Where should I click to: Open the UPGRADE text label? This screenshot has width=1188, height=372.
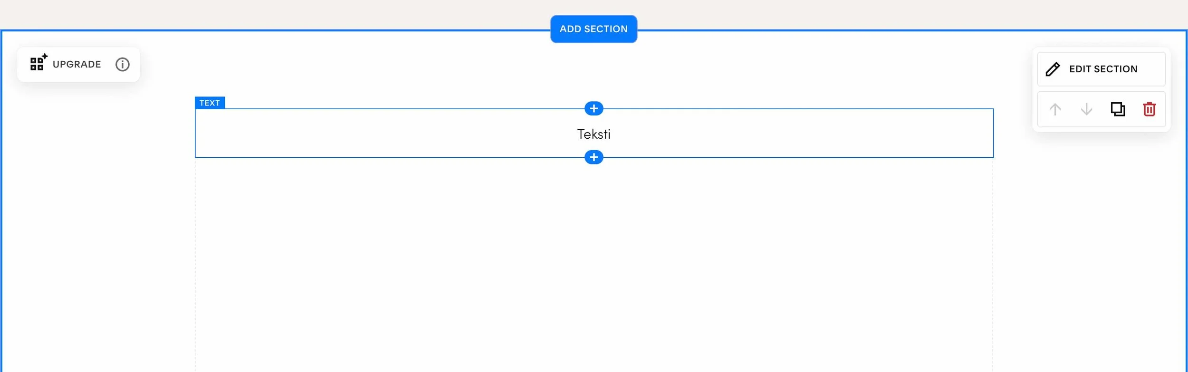coord(77,64)
